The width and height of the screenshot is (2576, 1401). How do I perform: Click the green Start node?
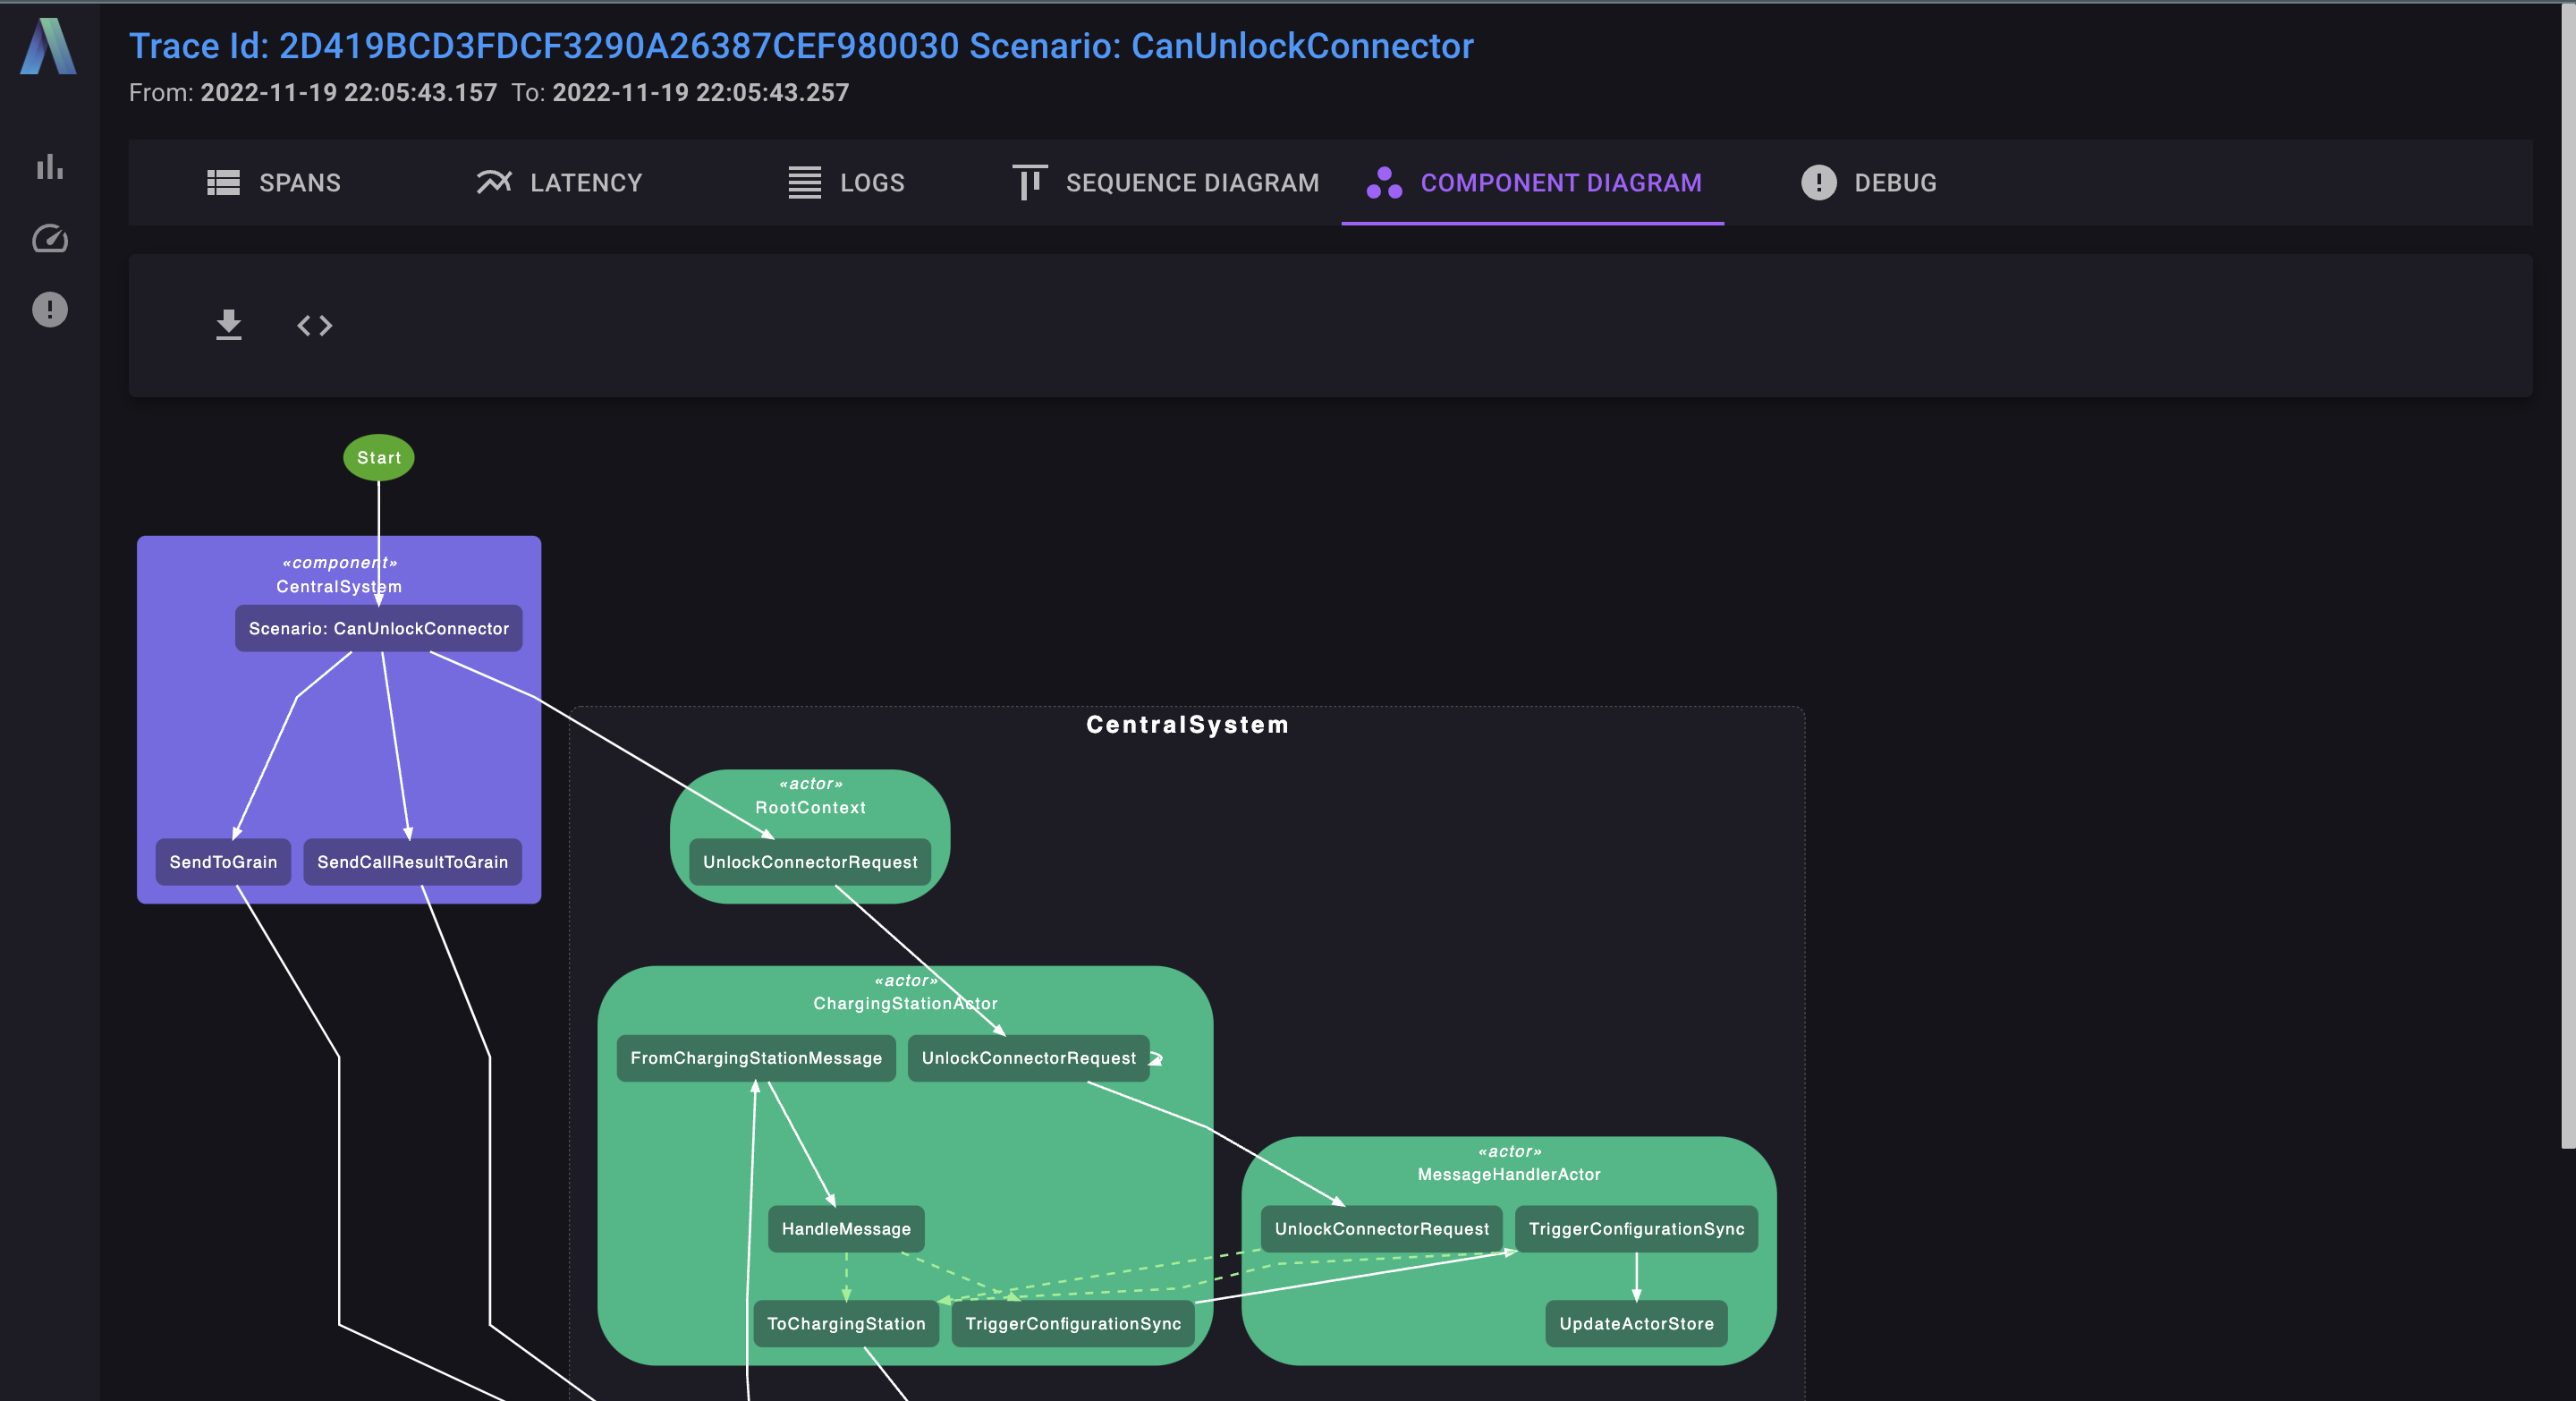(379, 458)
